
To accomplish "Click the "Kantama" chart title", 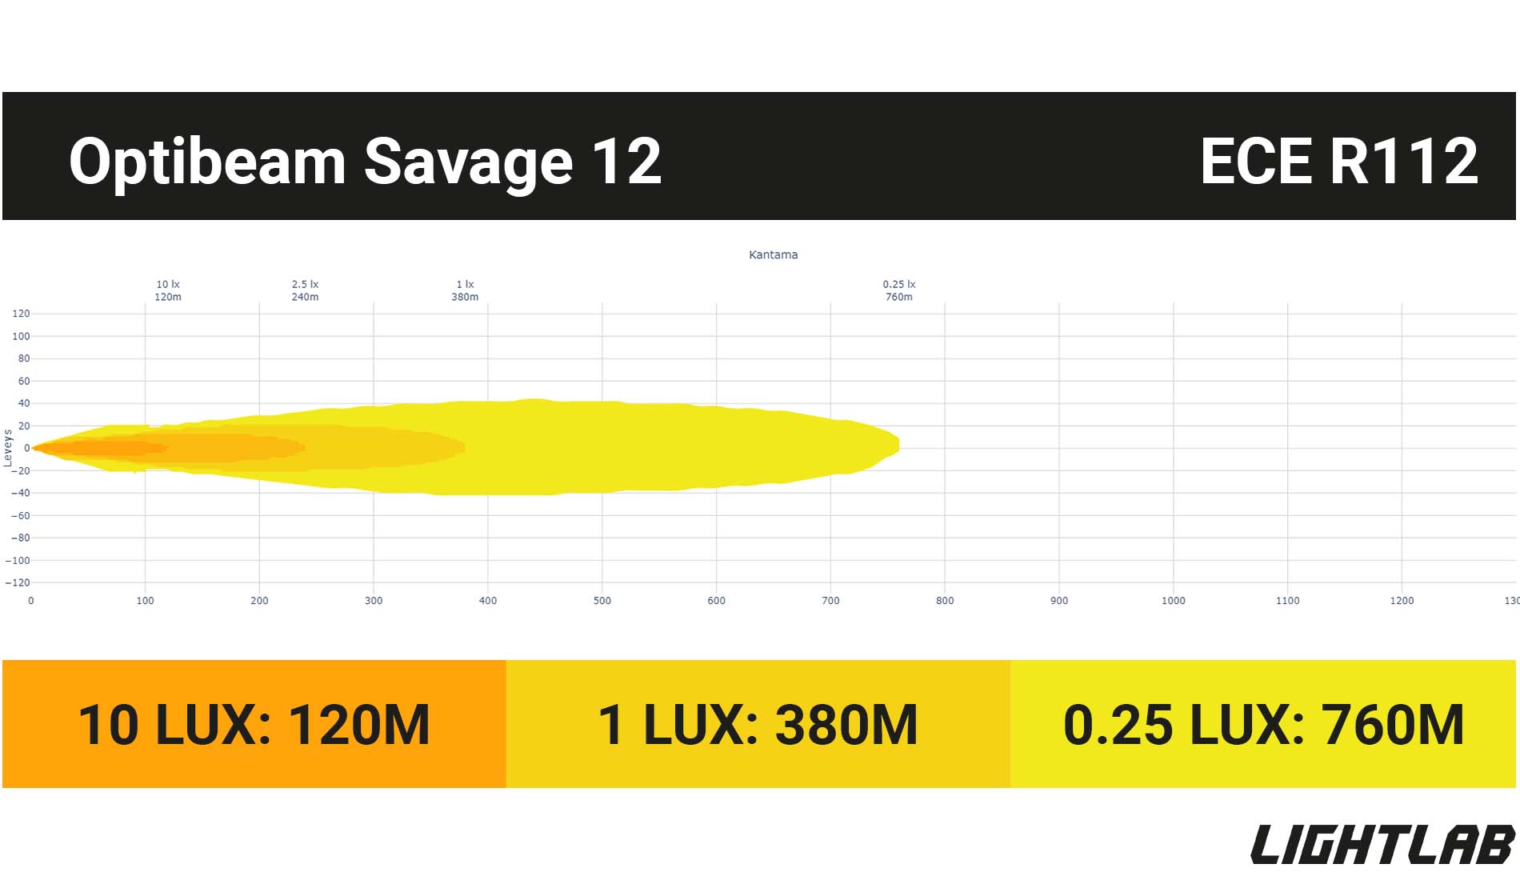I will (773, 254).
